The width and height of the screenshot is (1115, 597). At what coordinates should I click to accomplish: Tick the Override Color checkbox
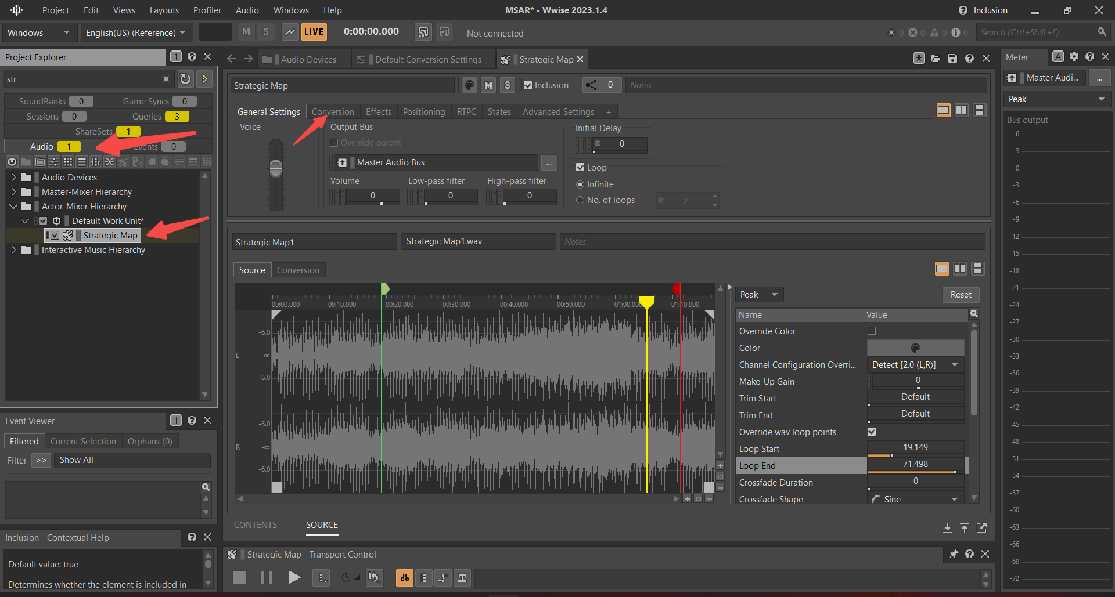pyautogui.click(x=872, y=331)
